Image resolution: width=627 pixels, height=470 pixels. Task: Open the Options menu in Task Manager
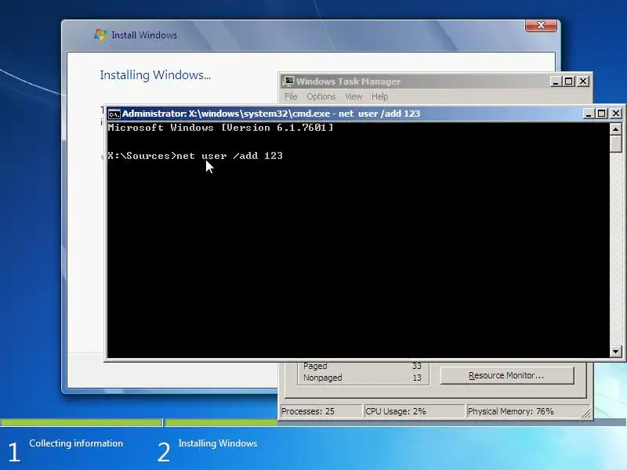point(321,96)
